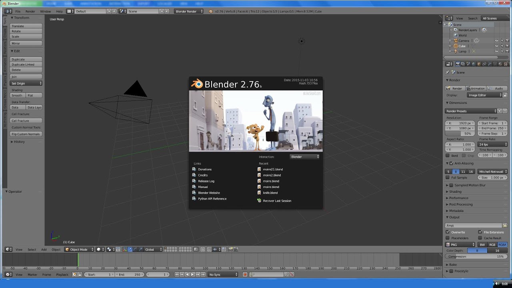The width and height of the screenshot is (512, 288).
Task: Open the File menu
Action: tap(18, 11)
